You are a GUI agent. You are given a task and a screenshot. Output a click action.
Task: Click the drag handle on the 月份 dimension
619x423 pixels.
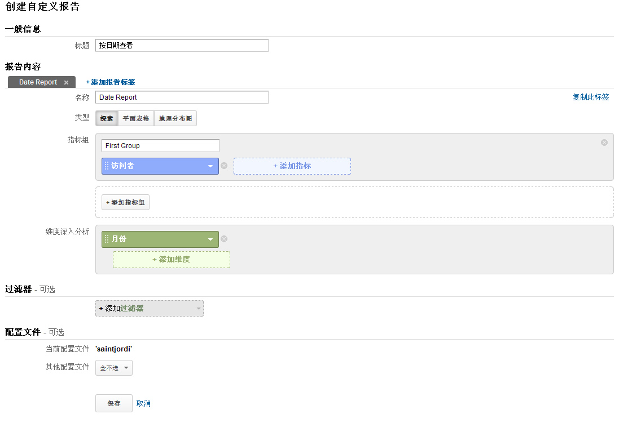[x=106, y=239]
